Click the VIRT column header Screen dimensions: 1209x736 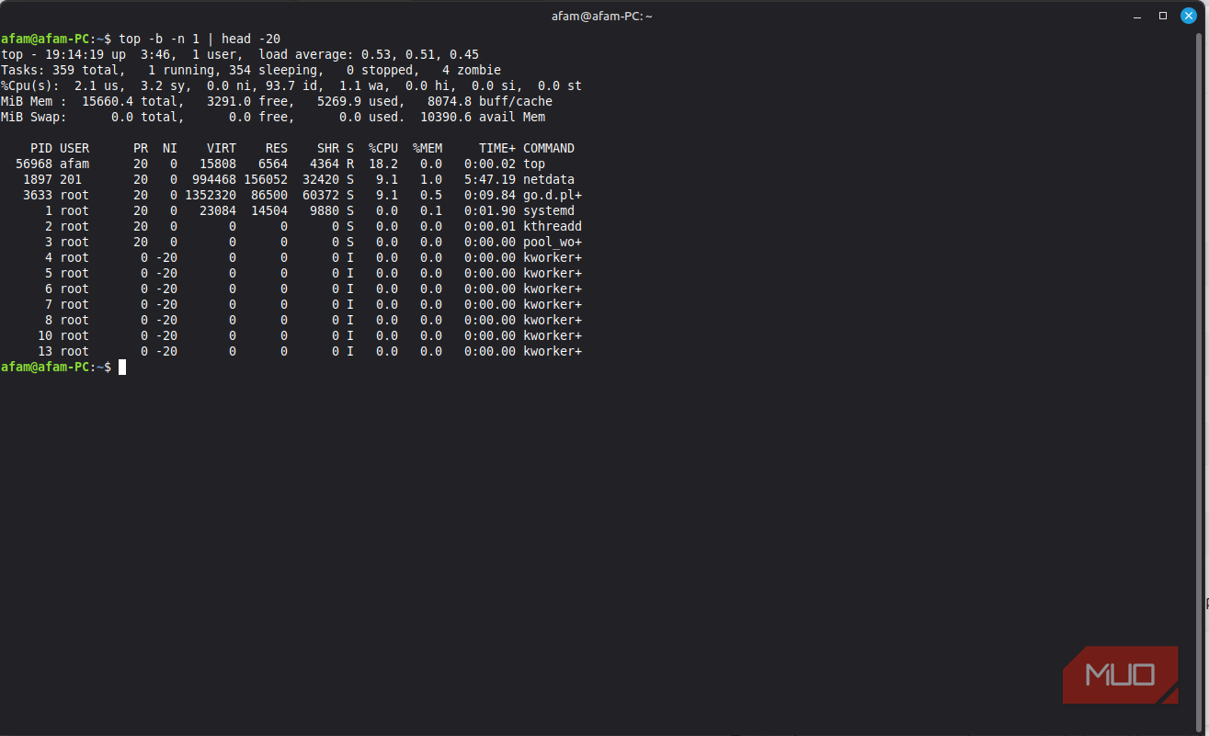coord(222,148)
